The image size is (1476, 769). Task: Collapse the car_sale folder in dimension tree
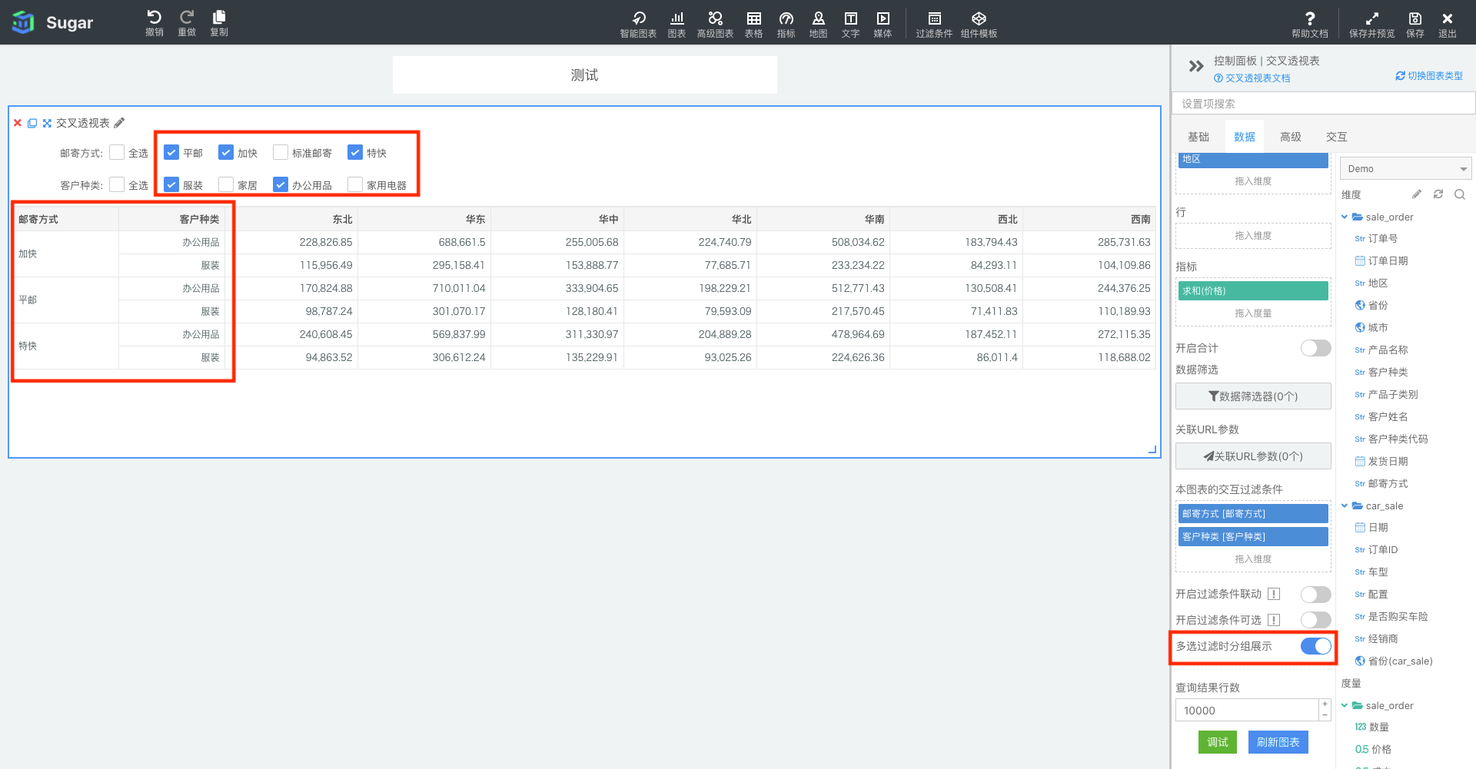click(x=1345, y=505)
